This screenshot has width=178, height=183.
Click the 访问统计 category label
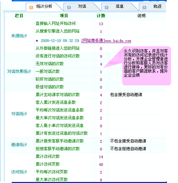[19, 172]
